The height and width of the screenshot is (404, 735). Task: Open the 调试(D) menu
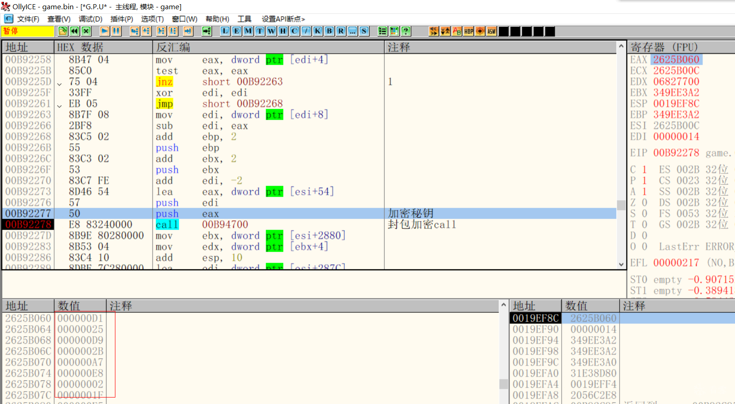point(90,19)
